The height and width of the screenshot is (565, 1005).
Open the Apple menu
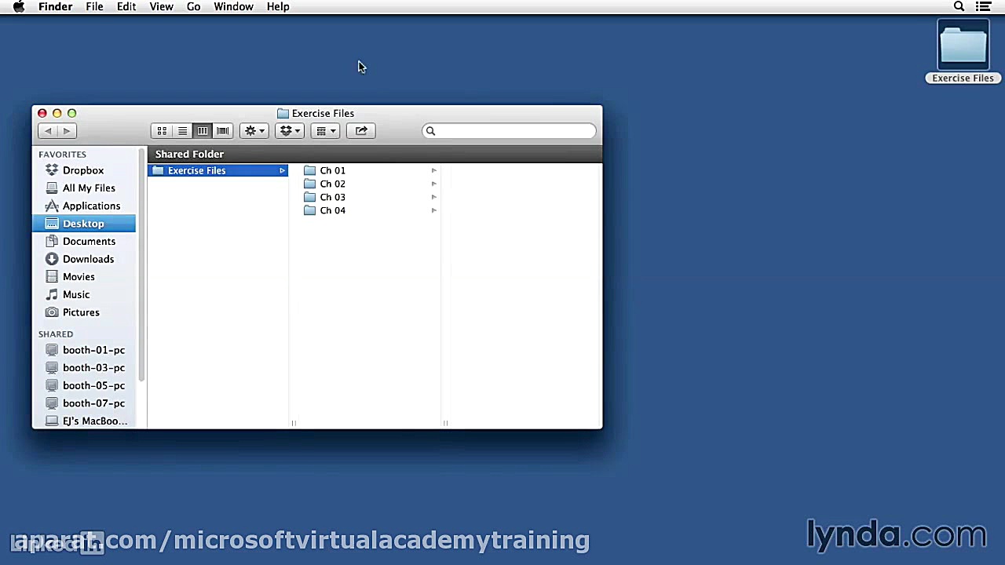point(18,6)
